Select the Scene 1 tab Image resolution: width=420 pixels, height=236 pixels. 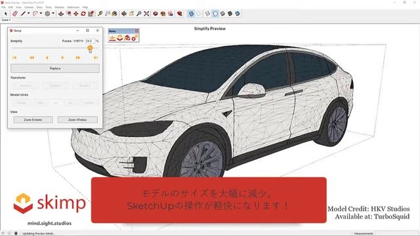point(6,20)
